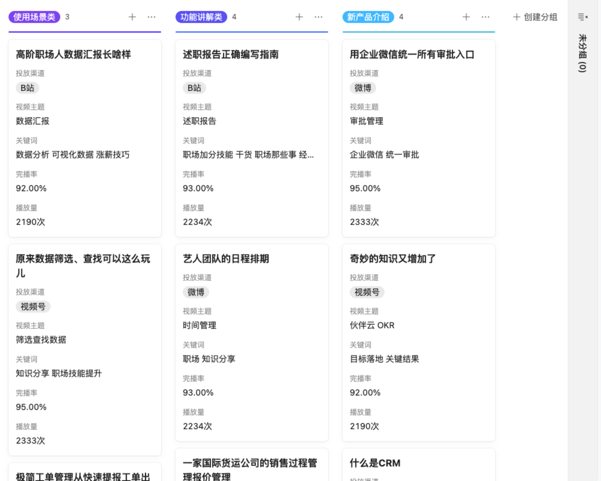Click the plus icon on the 使用场景类 group header
The height and width of the screenshot is (481, 601).
(x=132, y=17)
